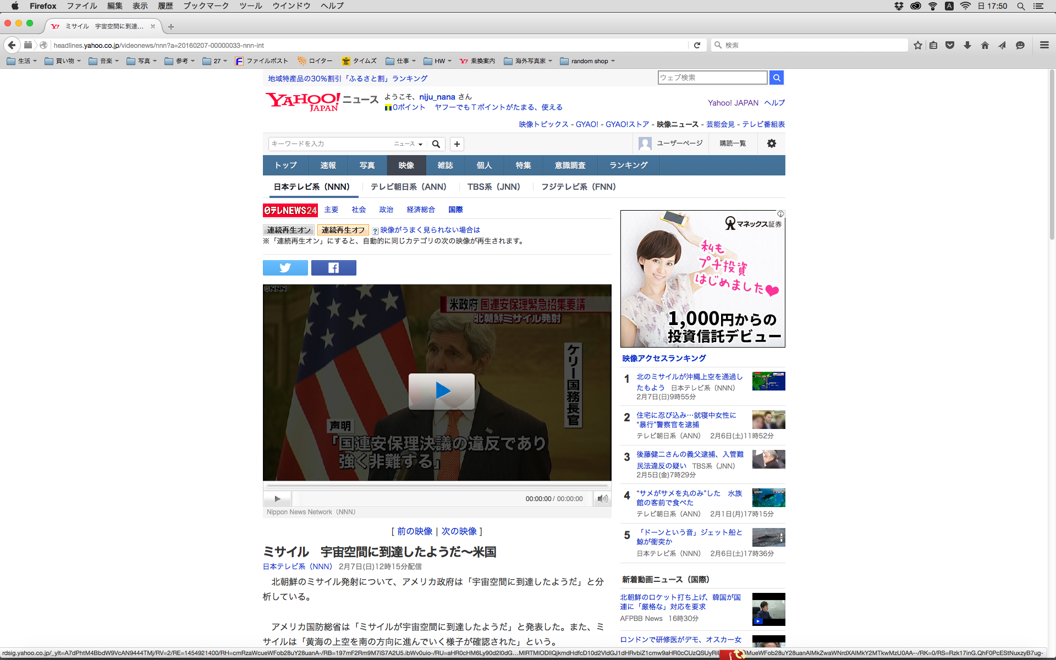The height and width of the screenshot is (660, 1056).
Task: Click the キーワードを入力 keyword input field
Action: tap(329, 144)
